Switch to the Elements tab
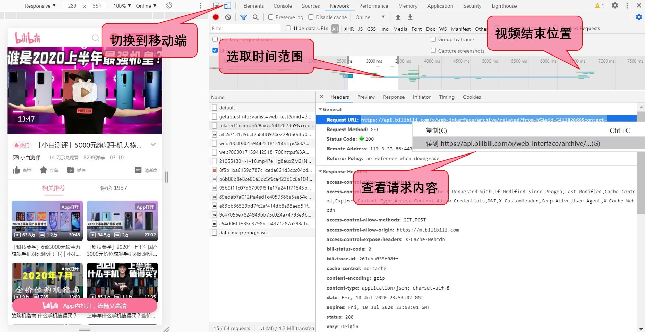This screenshot has width=645, height=332. pos(253,6)
